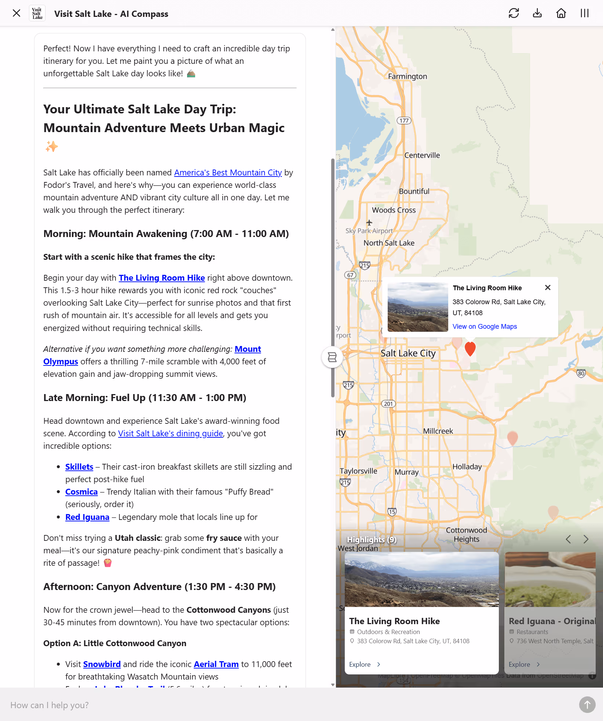Return home via the home icon
603x721 pixels.
(x=561, y=13)
